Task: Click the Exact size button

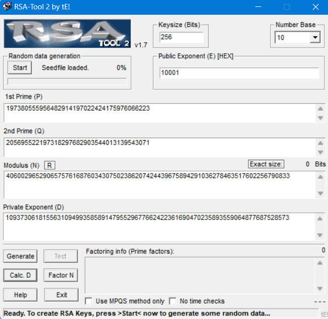Action: (266, 164)
